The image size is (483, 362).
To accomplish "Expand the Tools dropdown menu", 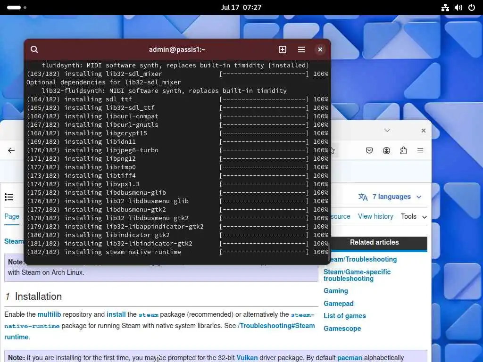I will 414,216.
